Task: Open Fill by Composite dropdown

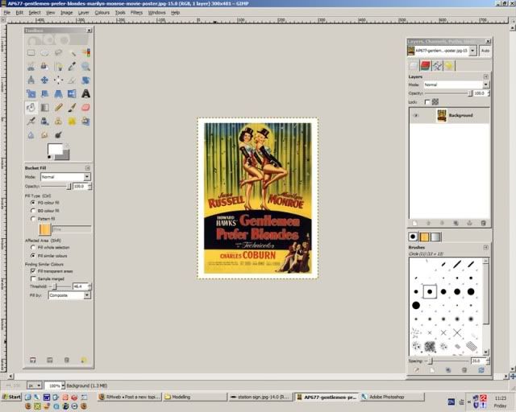Action: tap(69, 295)
